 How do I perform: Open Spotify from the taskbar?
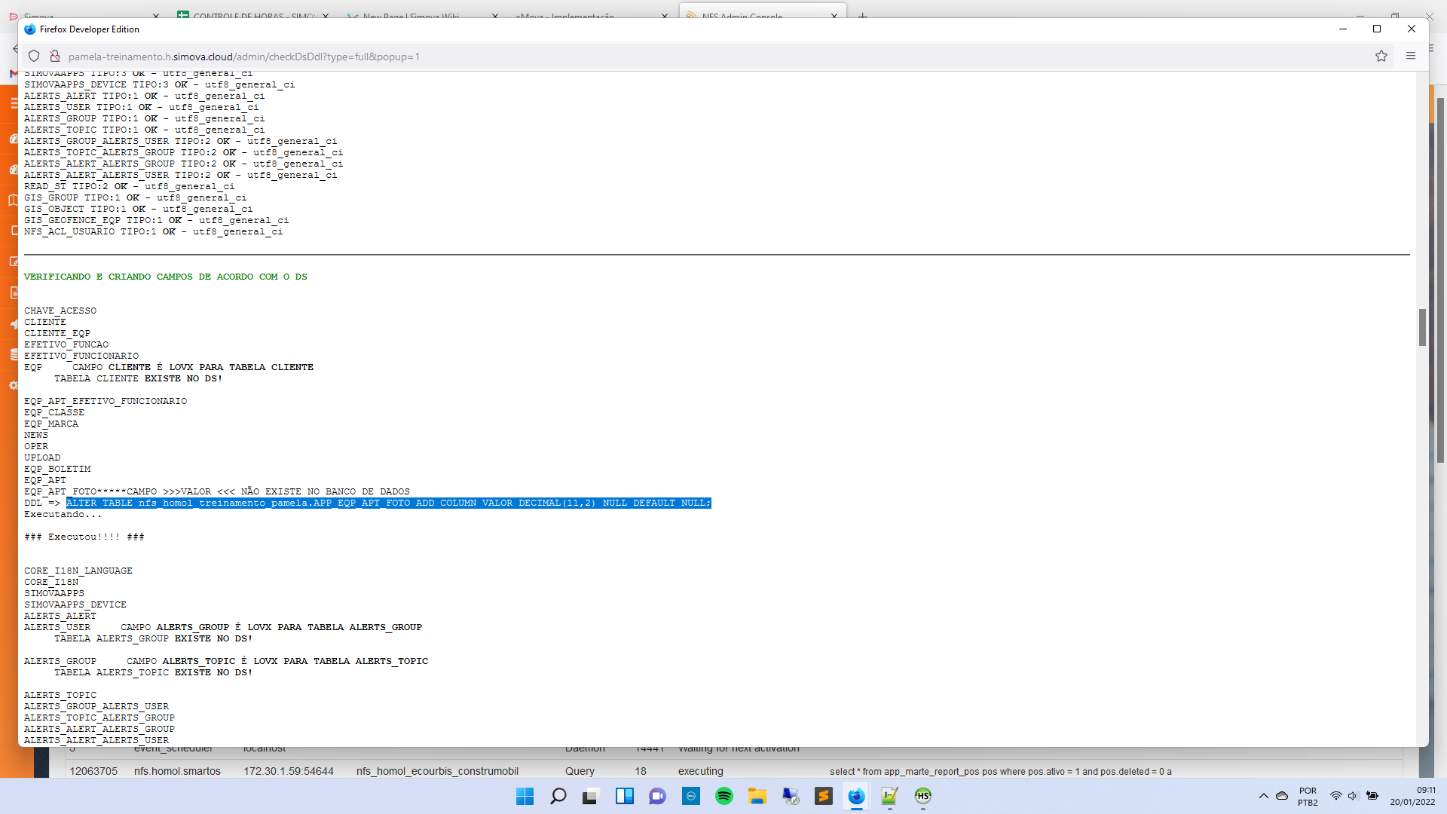[x=723, y=796]
